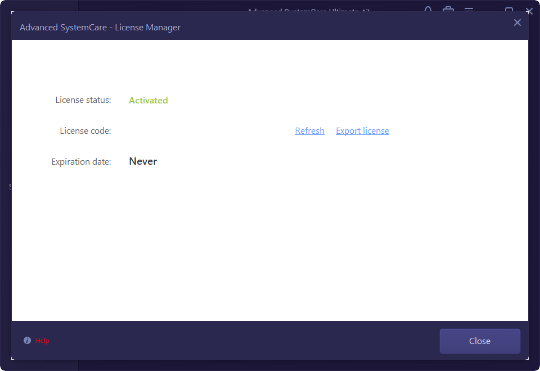The image size is (540, 371).
Task: Click the notification bell in main window
Action: click(428, 9)
